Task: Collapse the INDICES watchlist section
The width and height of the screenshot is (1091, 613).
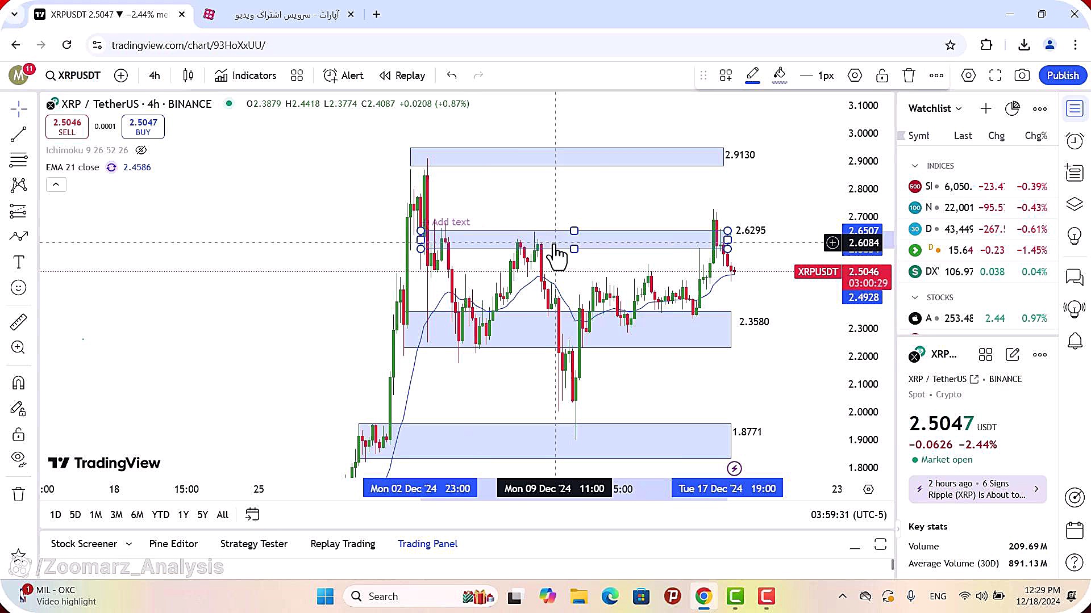Action: [x=915, y=166]
